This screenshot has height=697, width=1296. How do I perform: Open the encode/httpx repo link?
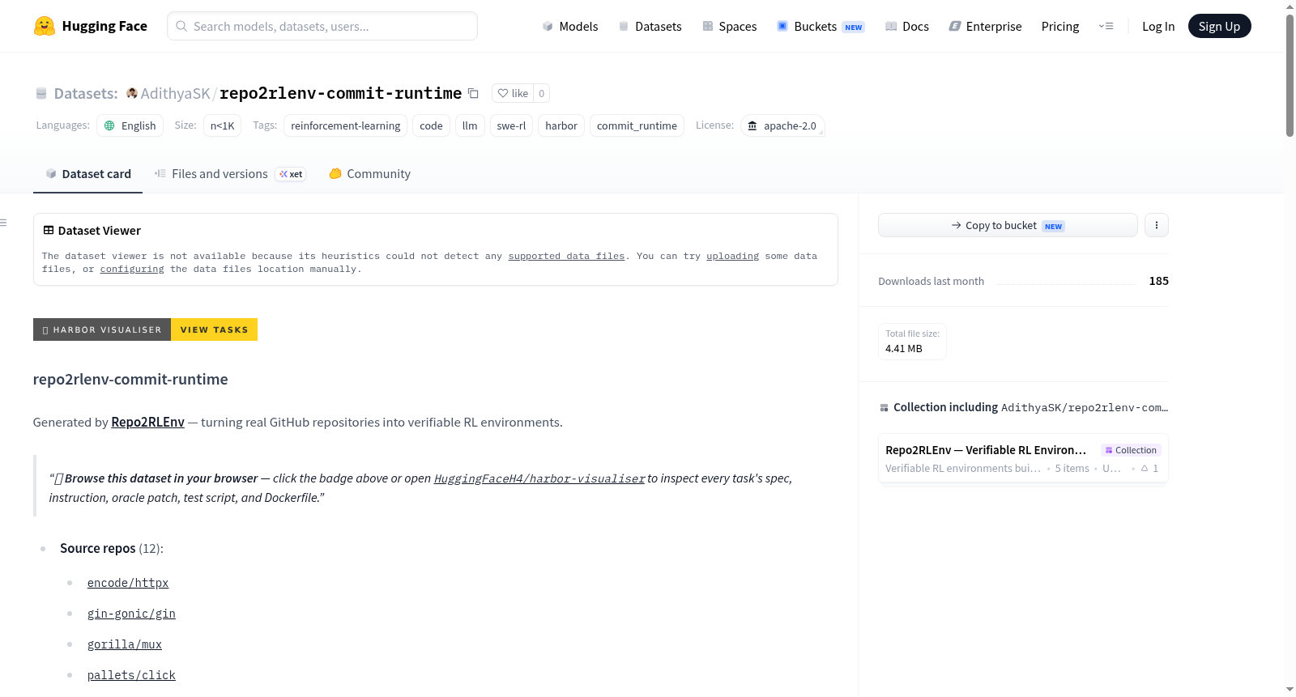click(x=128, y=583)
